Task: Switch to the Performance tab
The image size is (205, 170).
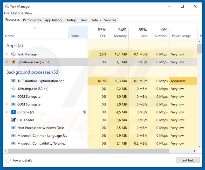Action: coord(32,20)
